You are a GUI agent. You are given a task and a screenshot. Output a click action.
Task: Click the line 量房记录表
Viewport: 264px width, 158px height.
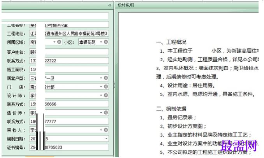click(x=178, y=117)
